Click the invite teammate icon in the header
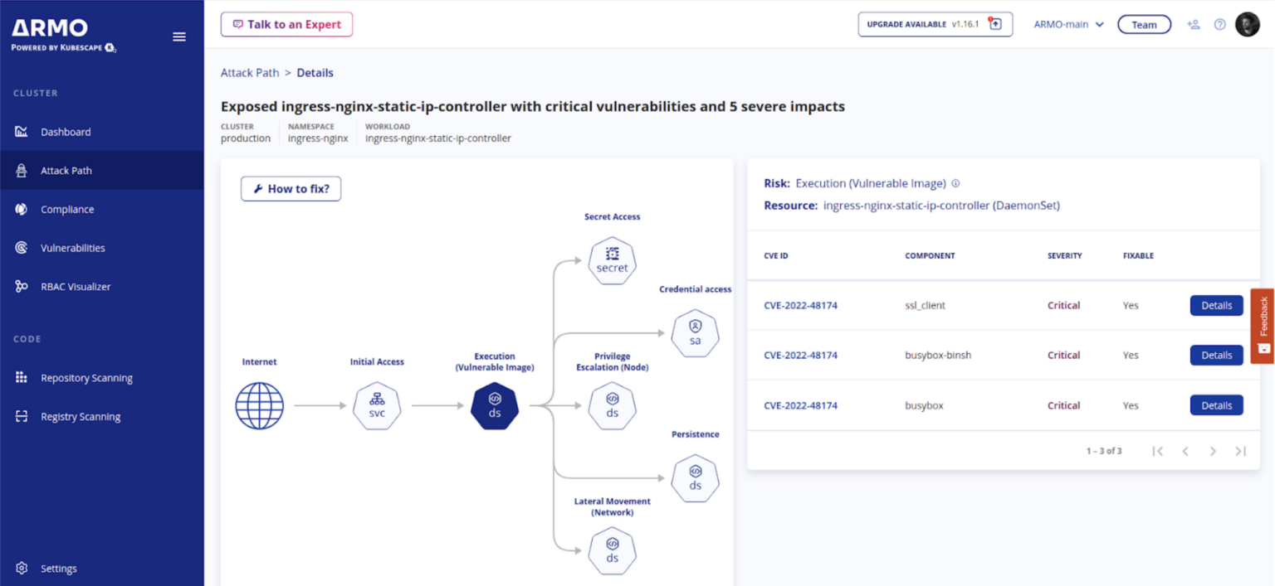 click(x=1193, y=24)
